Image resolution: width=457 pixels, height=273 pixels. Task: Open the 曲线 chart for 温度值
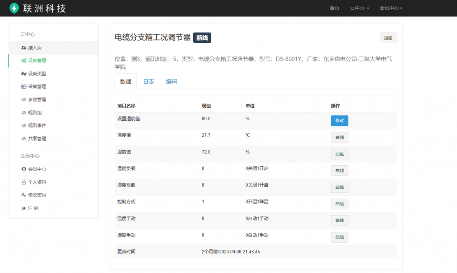pyautogui.click(x=339, y=137)
